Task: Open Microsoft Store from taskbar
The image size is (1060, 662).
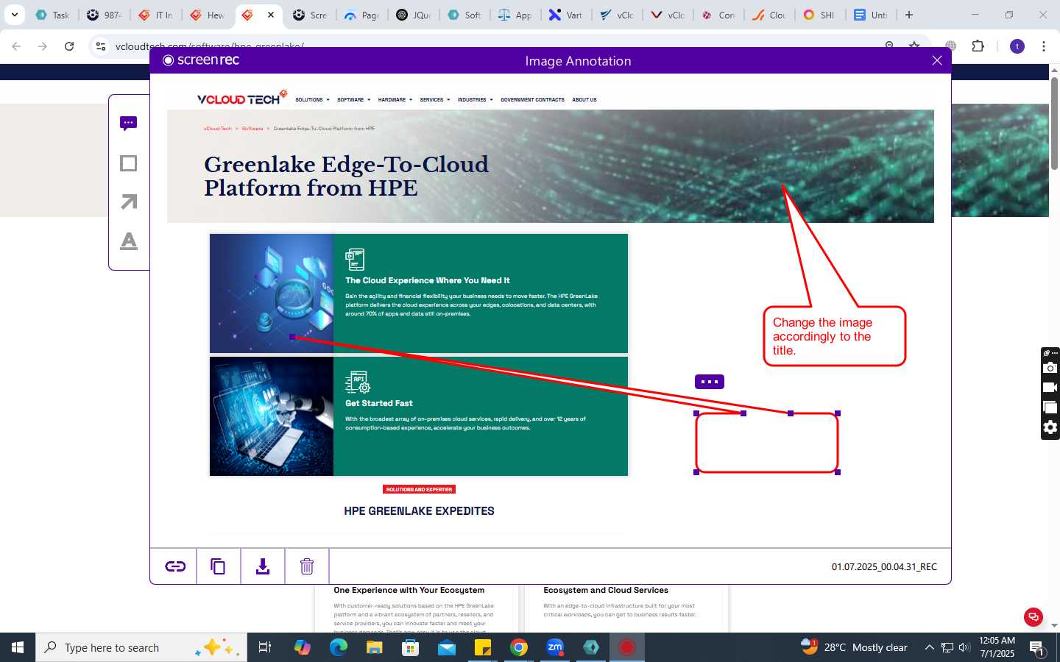Action: coord(410,647)
